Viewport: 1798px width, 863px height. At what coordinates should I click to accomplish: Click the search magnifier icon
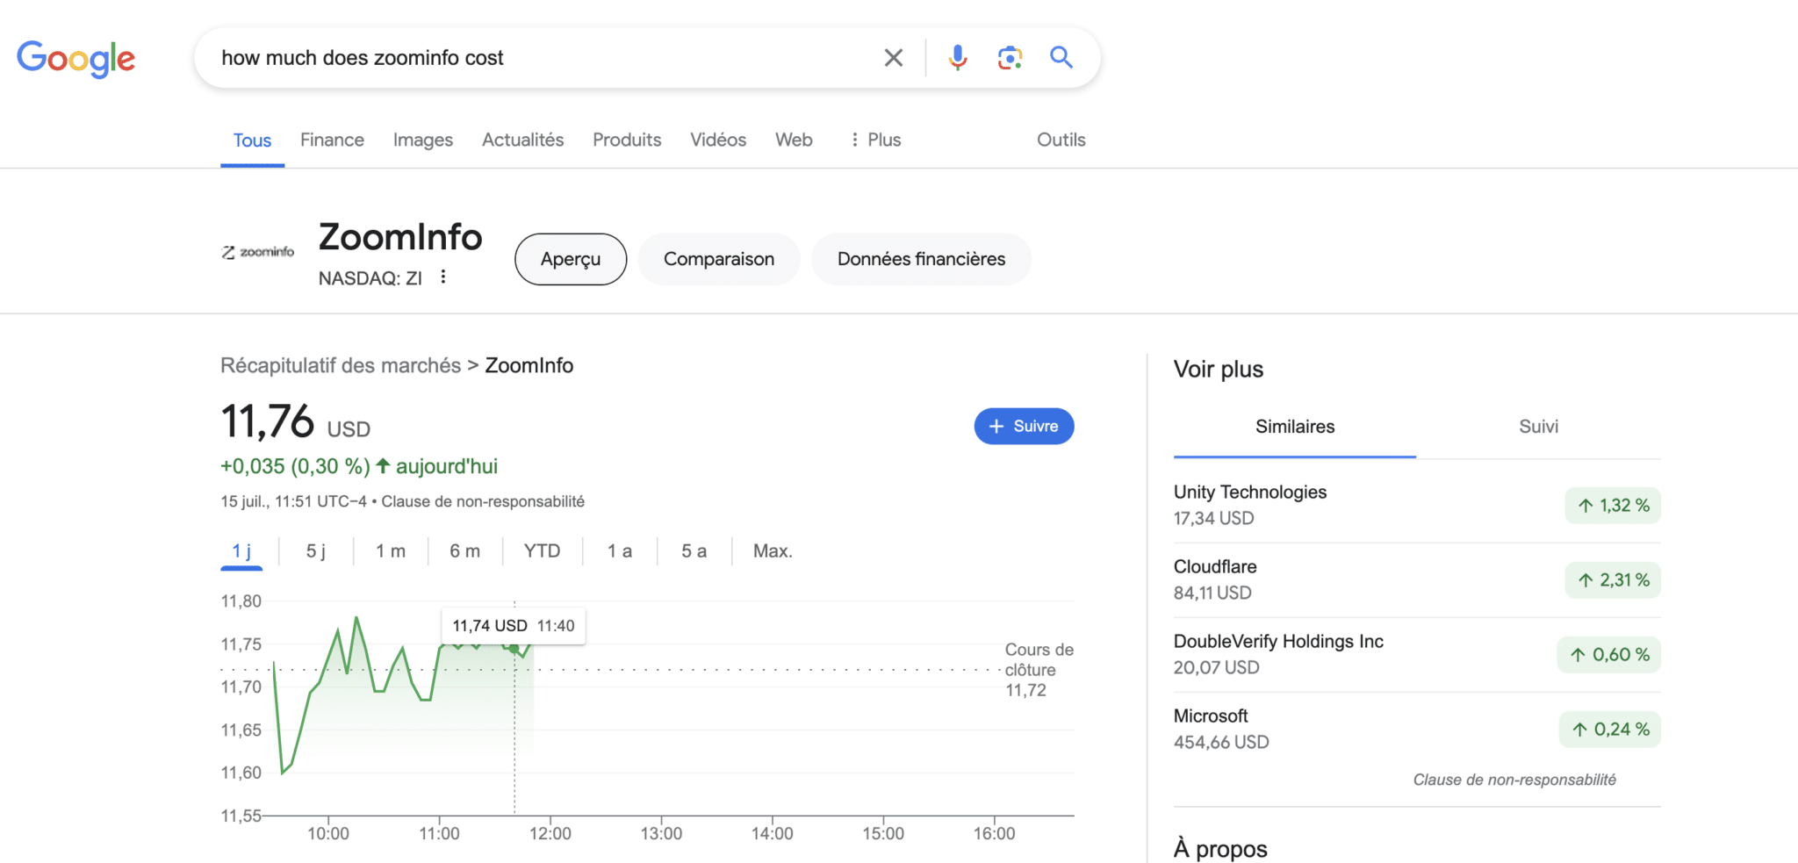[1061, 57]
